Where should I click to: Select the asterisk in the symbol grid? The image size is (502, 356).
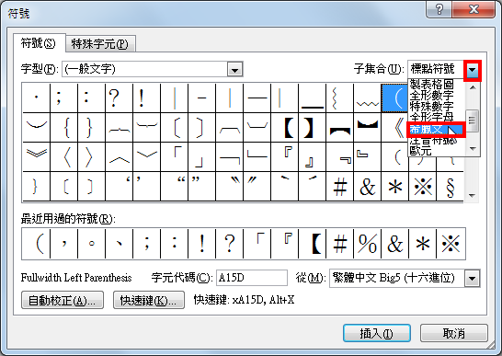pos(394,187)
